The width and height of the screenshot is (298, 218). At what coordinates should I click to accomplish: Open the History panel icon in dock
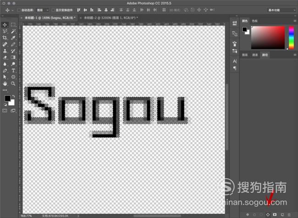click(235, 23)
